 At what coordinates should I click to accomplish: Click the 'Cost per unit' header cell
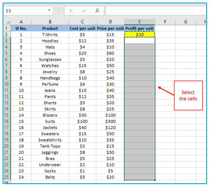(x=82, y=28)
